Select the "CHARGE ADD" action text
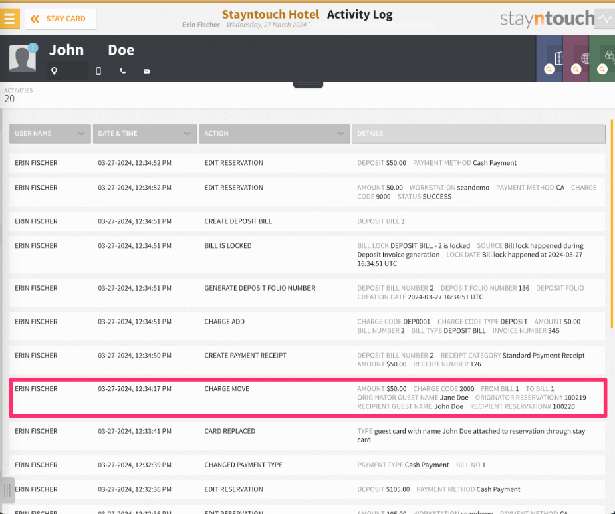This screenshot has width=615, height=514. click(225, 322)
